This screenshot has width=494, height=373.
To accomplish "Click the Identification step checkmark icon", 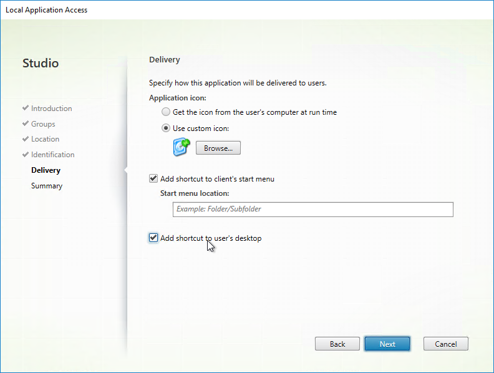I will [x=26, y=154].
